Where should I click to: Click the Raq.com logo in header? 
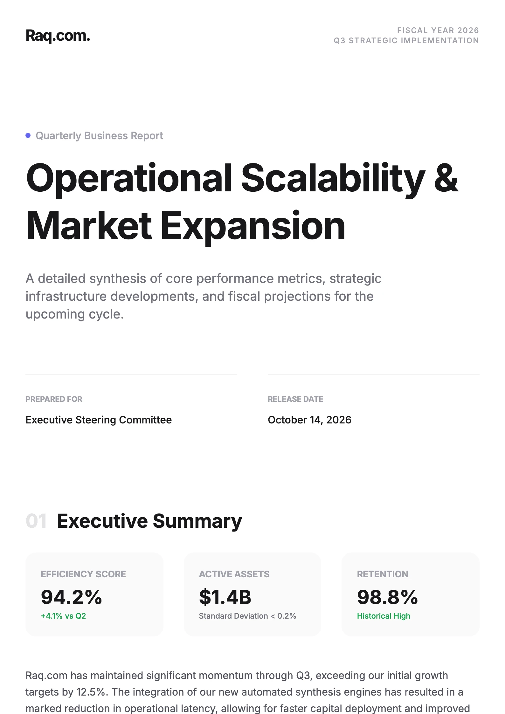[58, 36]
